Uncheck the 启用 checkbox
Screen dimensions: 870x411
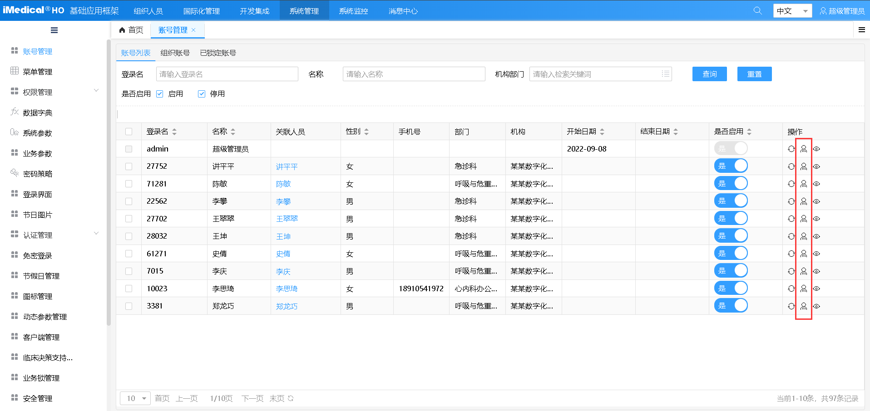[159, 93]
